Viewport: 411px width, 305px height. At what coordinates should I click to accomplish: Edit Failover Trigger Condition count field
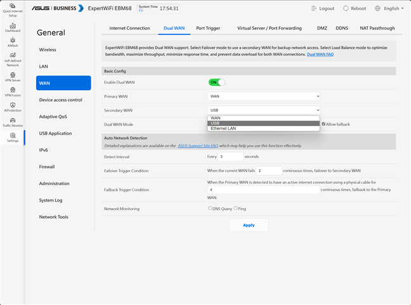[x=269, y=171]
